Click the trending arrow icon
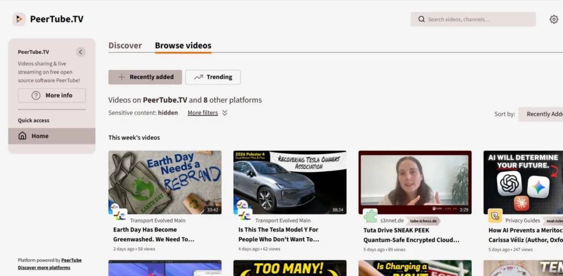 [198, 77]
